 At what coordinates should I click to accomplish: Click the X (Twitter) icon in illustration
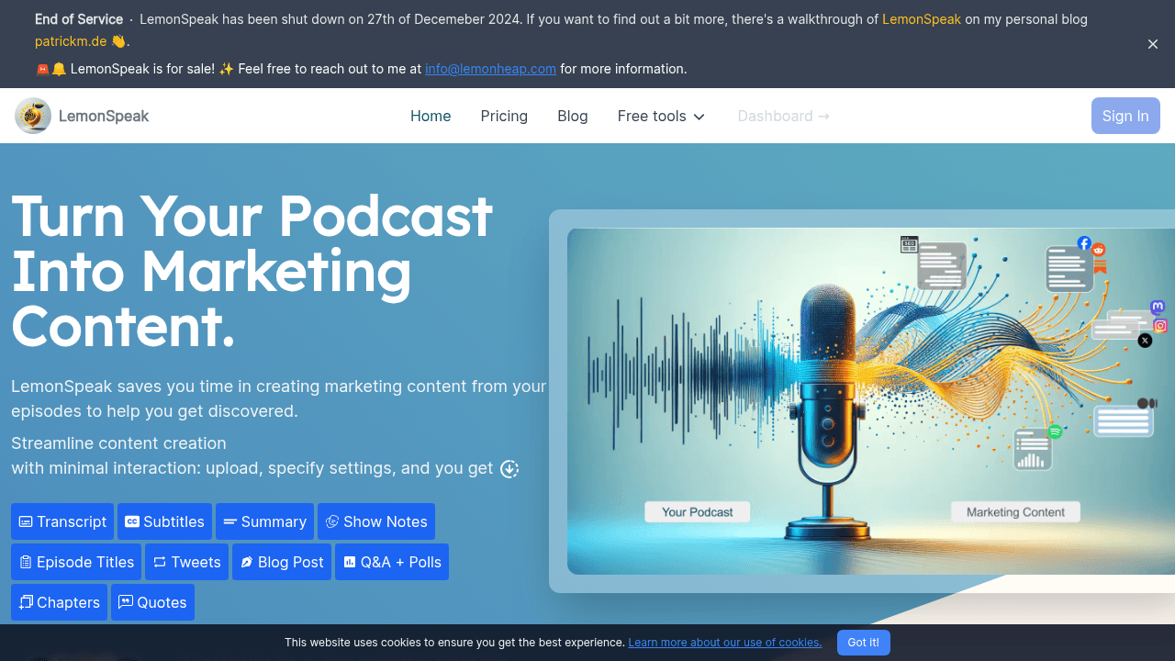1145,341
